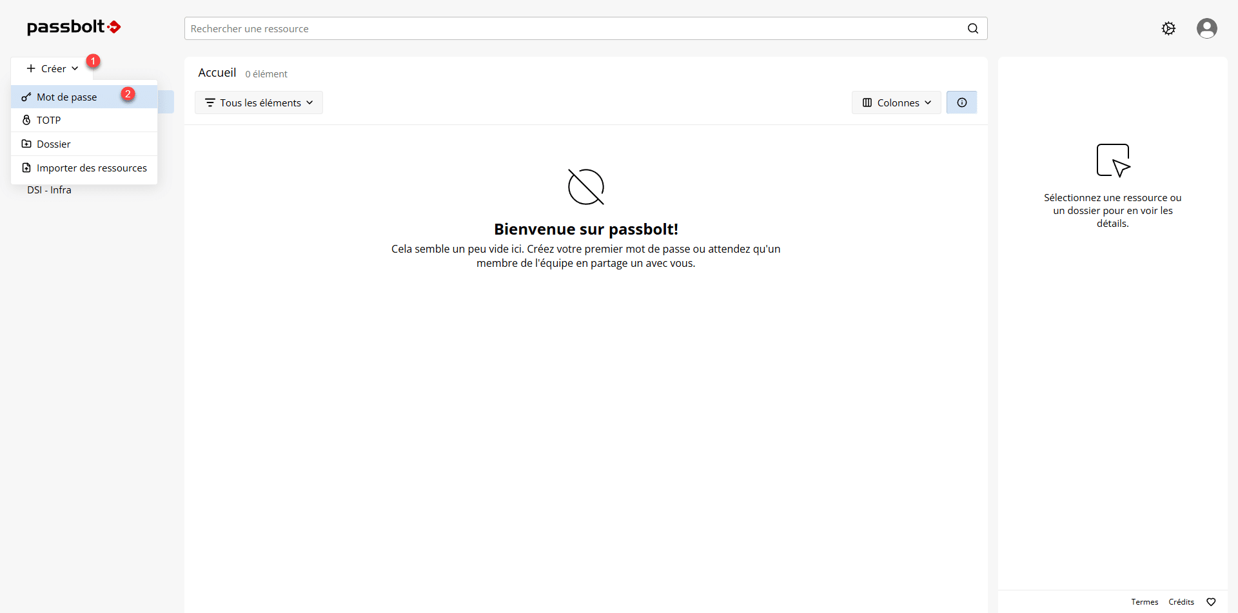
Task: Choose TOTP from the create menu
Action: click(49, 121)
